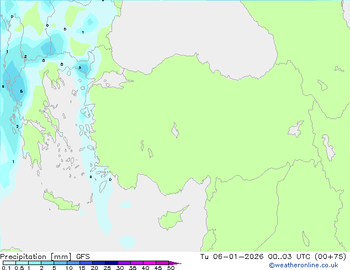Click the 30–35 mm purple legend swatch

coord(124,263)
